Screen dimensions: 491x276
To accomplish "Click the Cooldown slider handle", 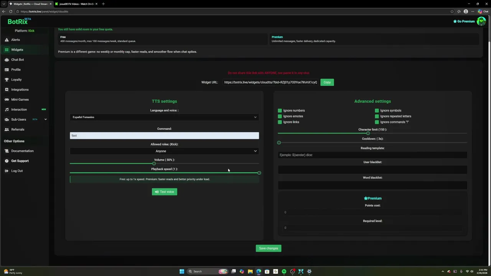I will 279,143.
